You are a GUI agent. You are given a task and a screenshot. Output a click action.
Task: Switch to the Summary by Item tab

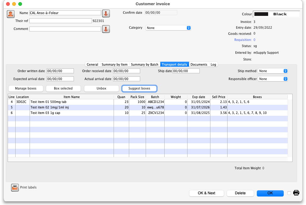tap(115, 64)
